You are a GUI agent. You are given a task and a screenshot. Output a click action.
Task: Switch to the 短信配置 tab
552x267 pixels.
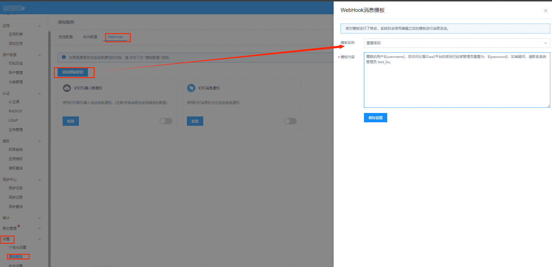(66, 37)
